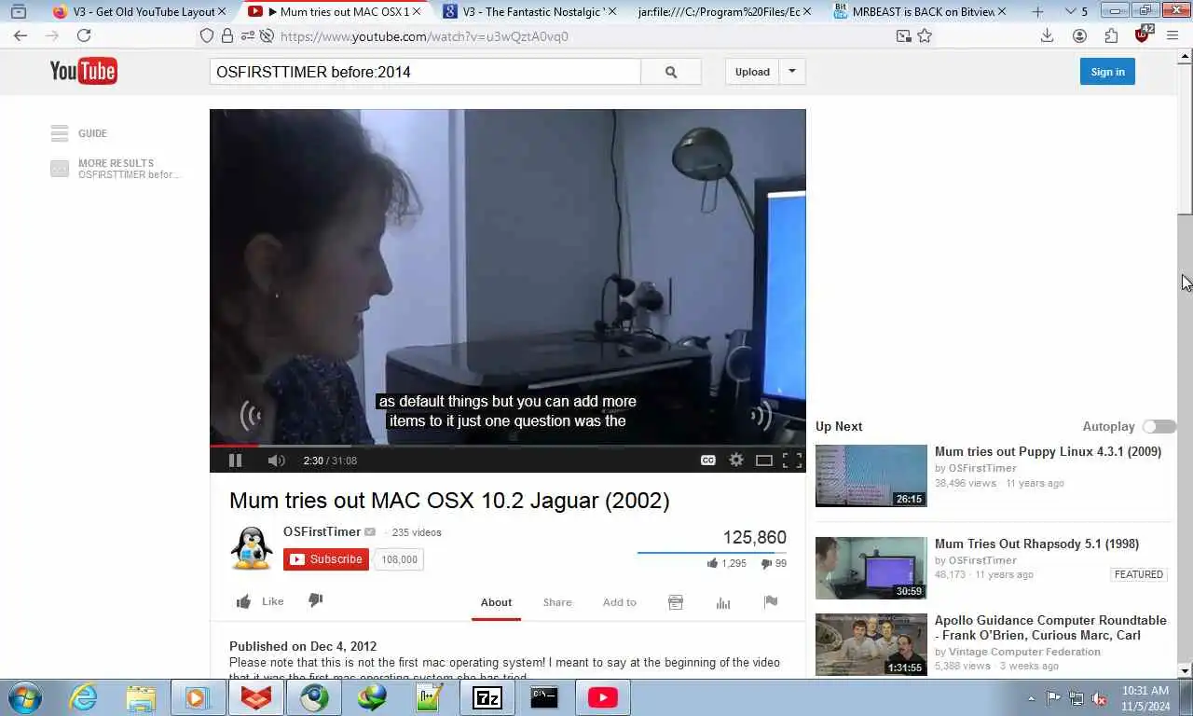Focus the YouTube search field
The height and width of the screenshot is (716, 1193).
point(425,72)
